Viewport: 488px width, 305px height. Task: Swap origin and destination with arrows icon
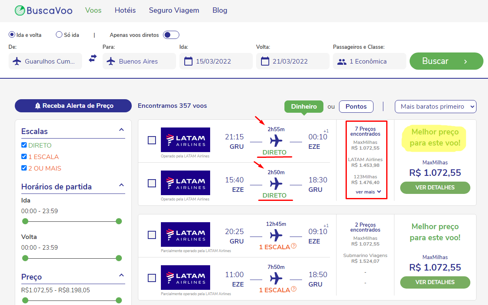tap(92, 59)
